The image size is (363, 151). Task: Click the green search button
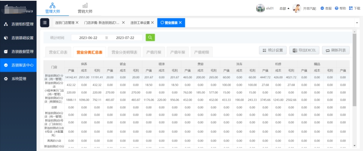150,37
